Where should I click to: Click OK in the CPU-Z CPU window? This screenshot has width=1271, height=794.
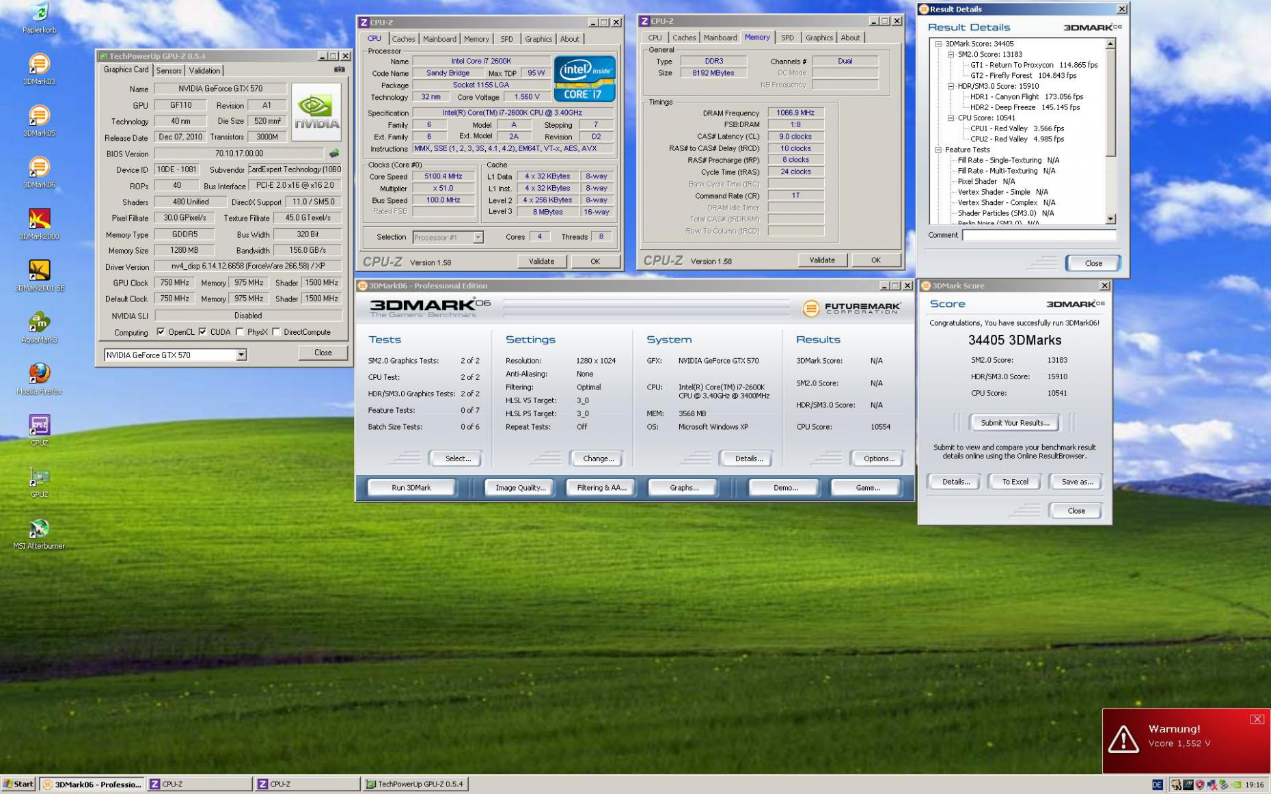pyautogui.click(x=595, y=261)
